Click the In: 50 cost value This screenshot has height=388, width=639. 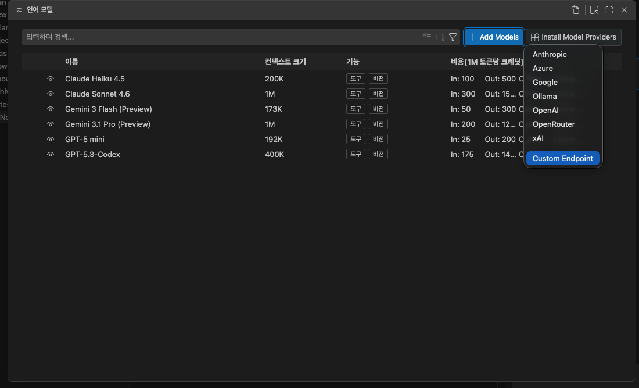point(461,109)
